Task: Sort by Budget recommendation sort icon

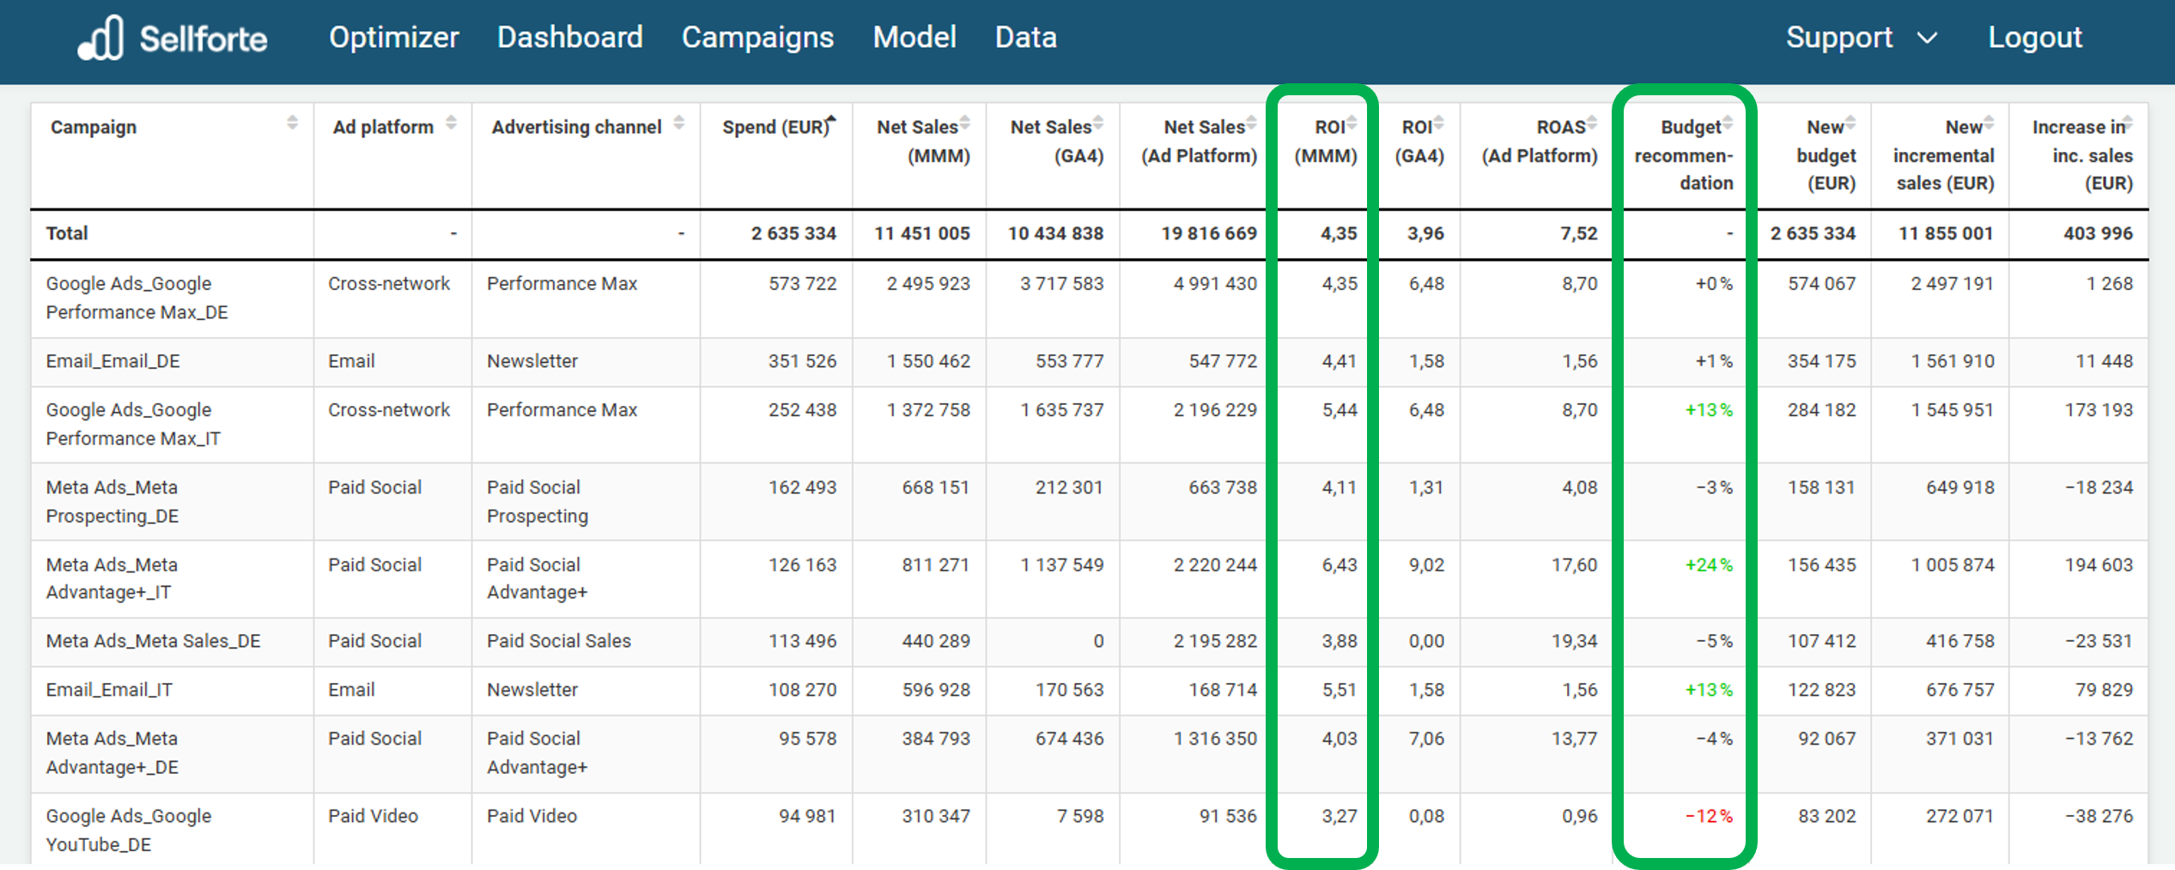Action: tap(1727, 123)
